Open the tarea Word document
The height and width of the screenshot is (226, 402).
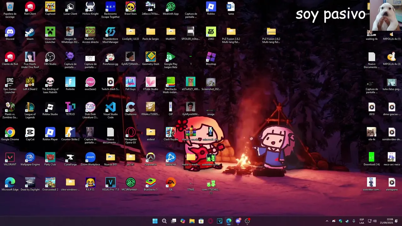coord(231,8)
